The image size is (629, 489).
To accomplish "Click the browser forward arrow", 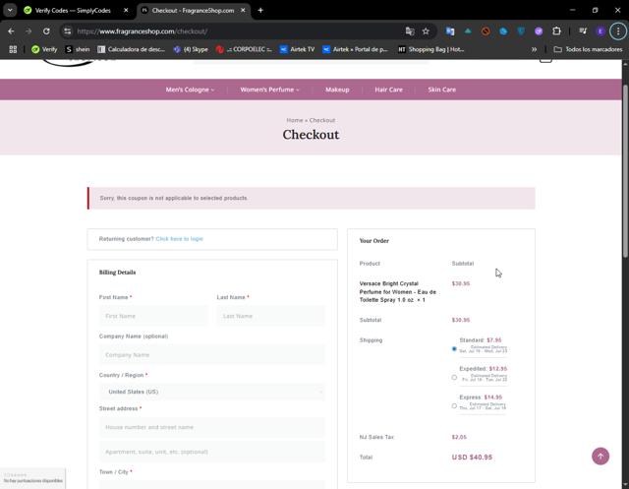I will point(29,31).
